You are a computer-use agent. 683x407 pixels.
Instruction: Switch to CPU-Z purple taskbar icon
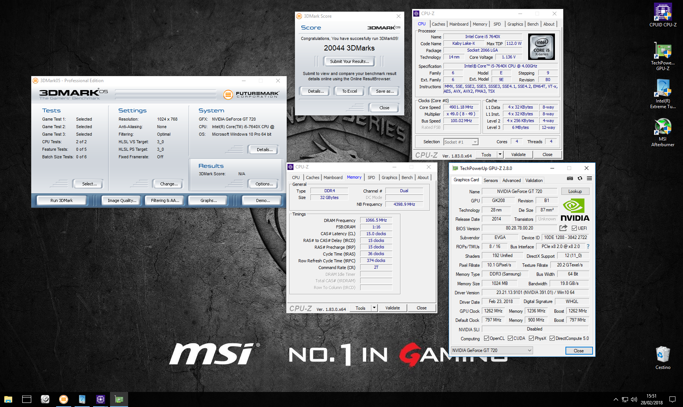coord(101,399)
